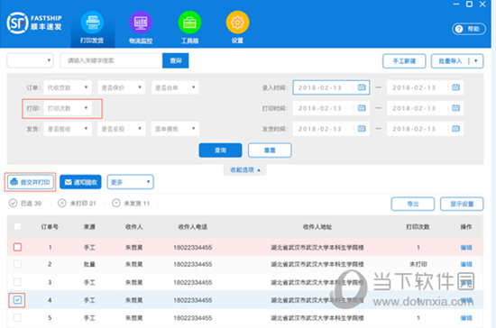Click the 录入时间 start date field
The image size is (496, 328).
331,87
